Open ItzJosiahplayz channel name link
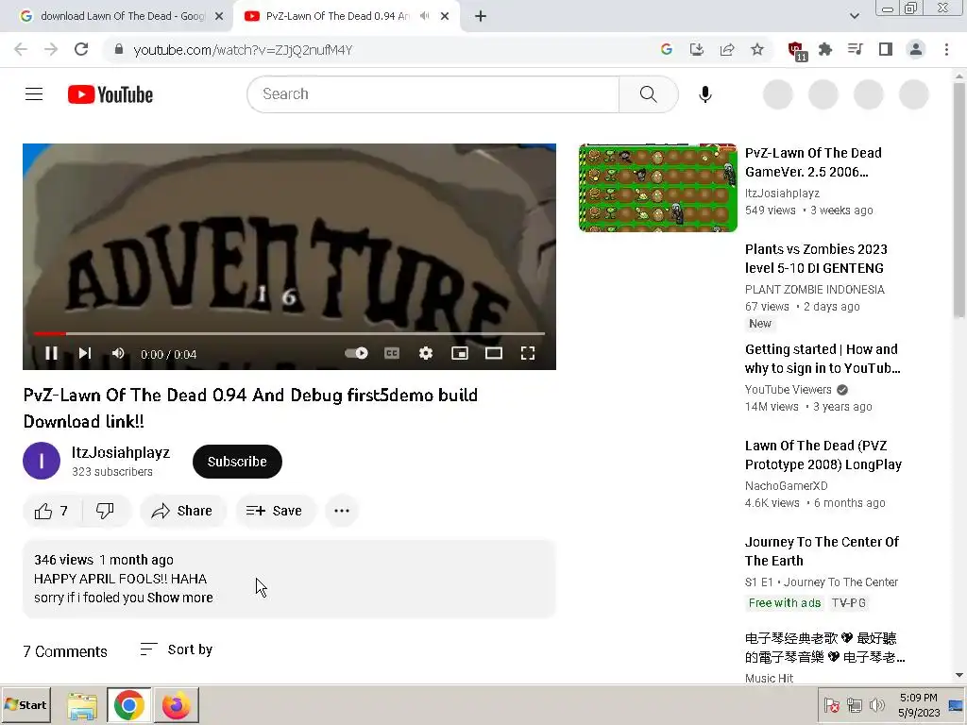 (x=120, y=452)
